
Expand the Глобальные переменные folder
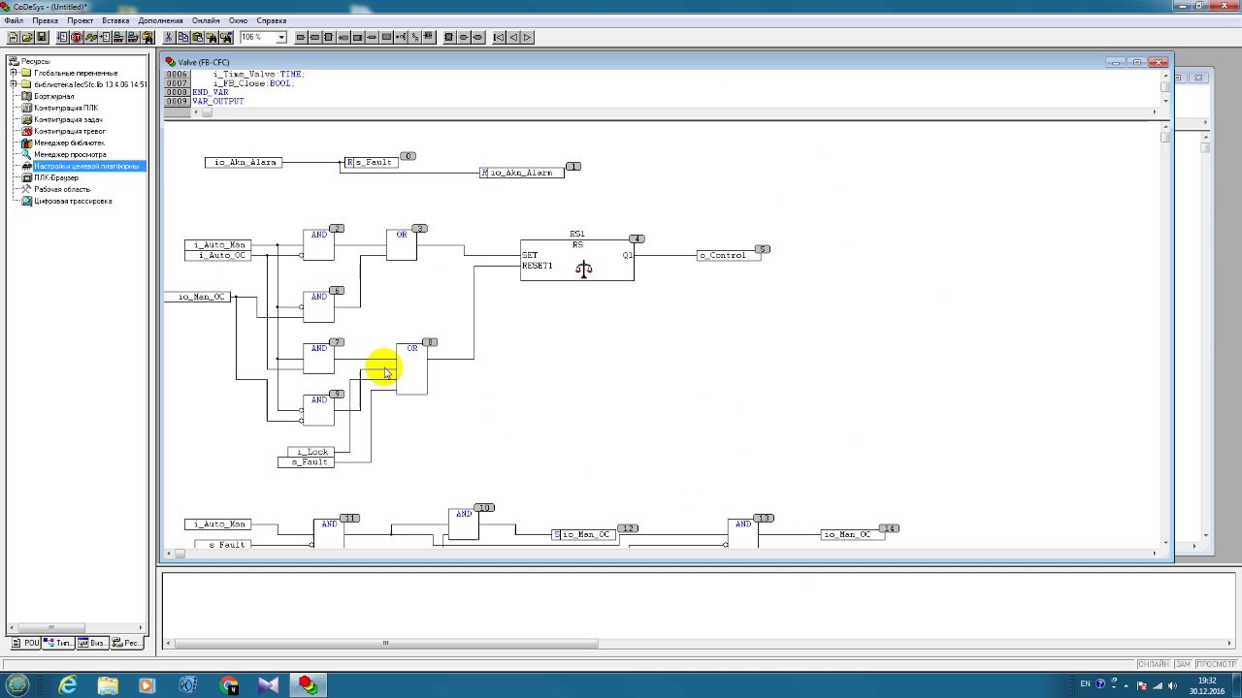coord(14,73)
